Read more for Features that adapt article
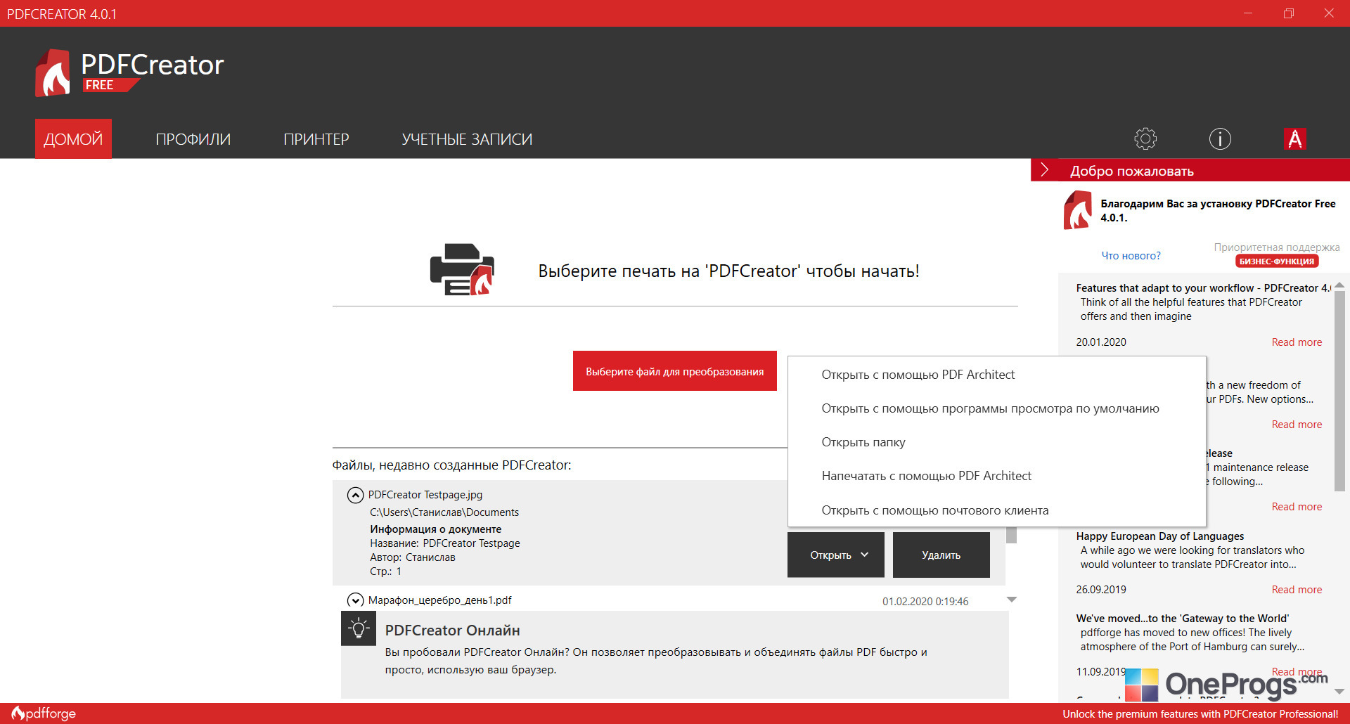This screenshot has height=724, width=1350. pyautogui.click(x=1297, y=342)
